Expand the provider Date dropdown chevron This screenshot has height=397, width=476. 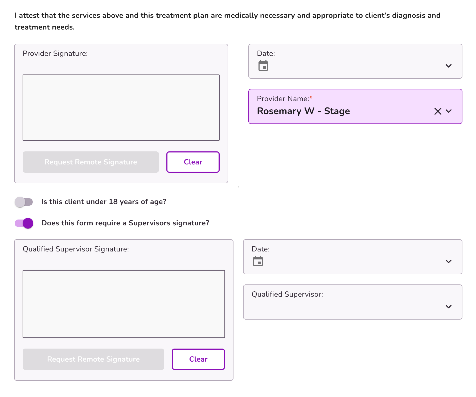tap(449, 66)
